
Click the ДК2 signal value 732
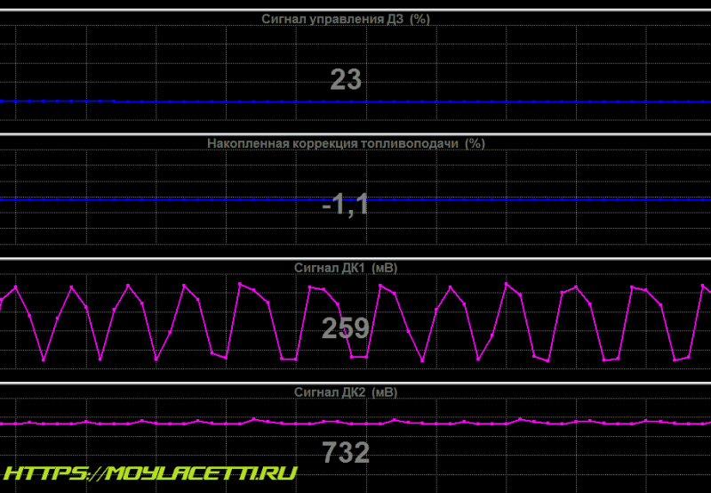346,453
